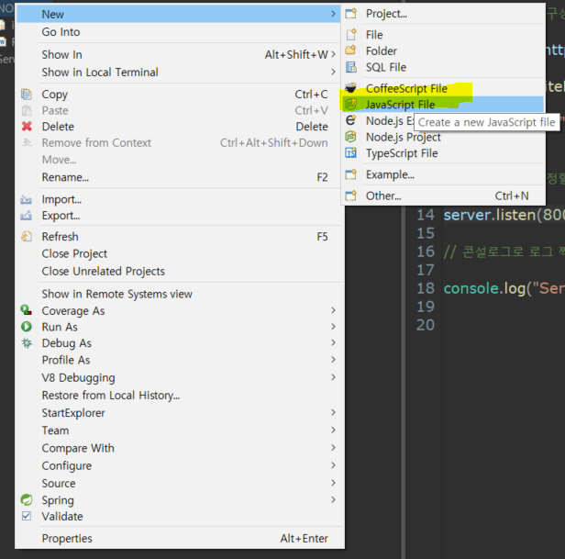Click server.listen code on line 14
Viewport: 565px width, 559px height.
[x=504, y=215]
